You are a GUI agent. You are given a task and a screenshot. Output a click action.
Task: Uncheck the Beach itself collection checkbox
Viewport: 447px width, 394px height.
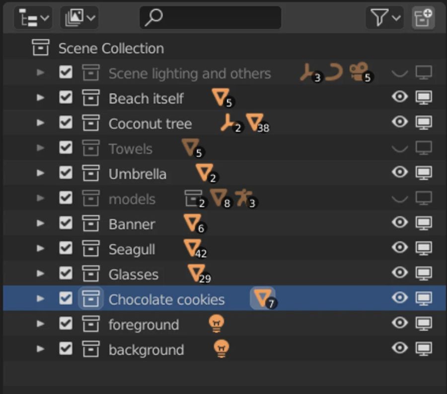66,98
